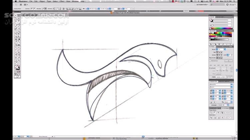
Task: Enable the Dashed Line checkbox
Action: click(210, 61)
